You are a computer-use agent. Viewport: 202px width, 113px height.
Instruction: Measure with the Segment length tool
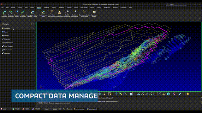click(17, 14)
